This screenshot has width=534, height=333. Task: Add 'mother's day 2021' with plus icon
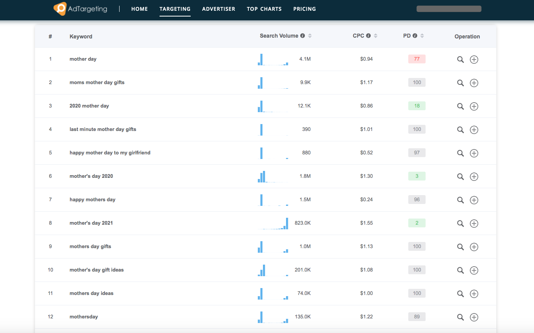coord(474,224)
